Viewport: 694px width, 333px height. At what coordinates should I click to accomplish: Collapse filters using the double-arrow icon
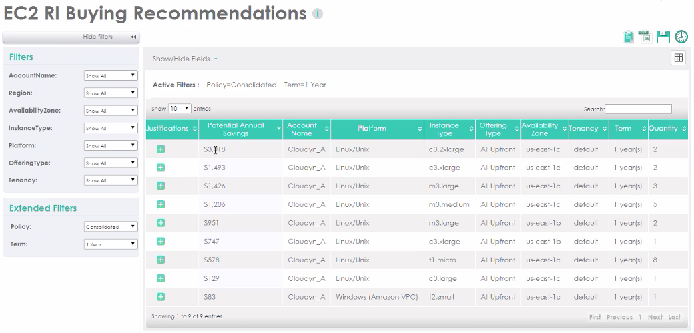(x=133, y=37)
